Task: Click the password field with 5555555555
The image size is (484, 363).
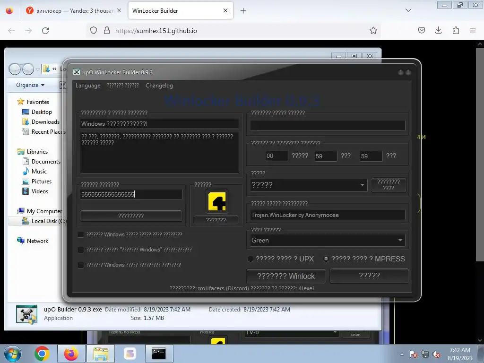Action: 131,194
